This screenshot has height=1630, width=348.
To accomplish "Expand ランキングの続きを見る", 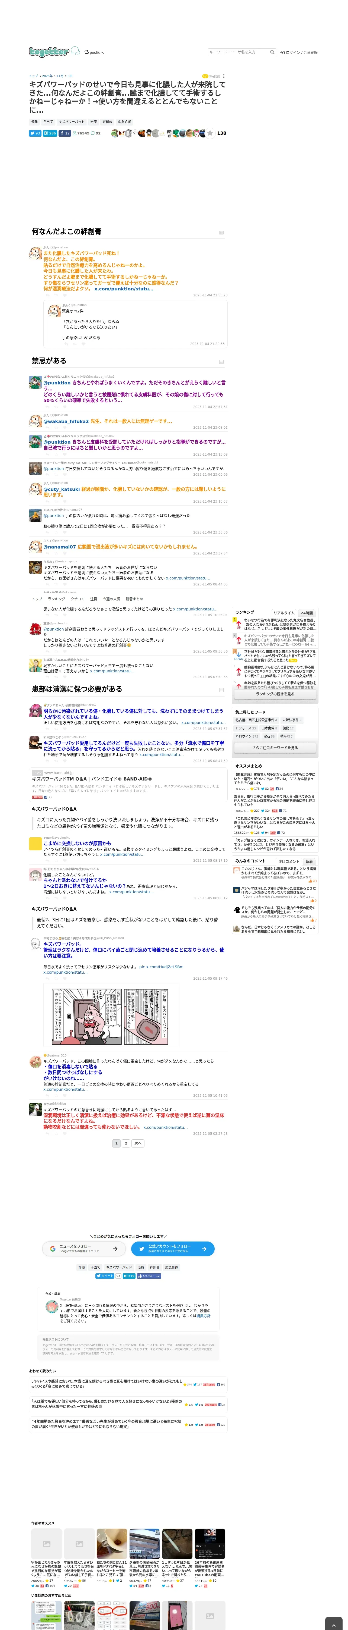I will pyautogui.click(x=275, y=694).
